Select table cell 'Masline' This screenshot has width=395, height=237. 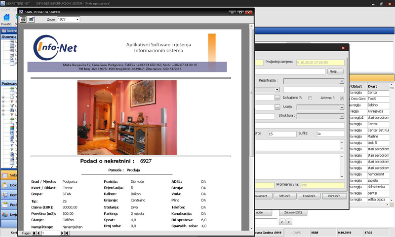coord(378,136)
